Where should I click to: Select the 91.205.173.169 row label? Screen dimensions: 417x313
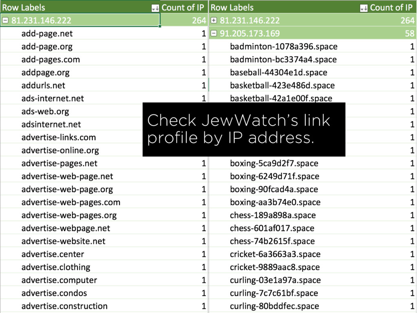tap(250, 33)
